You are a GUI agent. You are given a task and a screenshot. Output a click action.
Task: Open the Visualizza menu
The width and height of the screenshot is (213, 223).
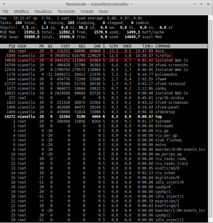[x=43, y=11]
